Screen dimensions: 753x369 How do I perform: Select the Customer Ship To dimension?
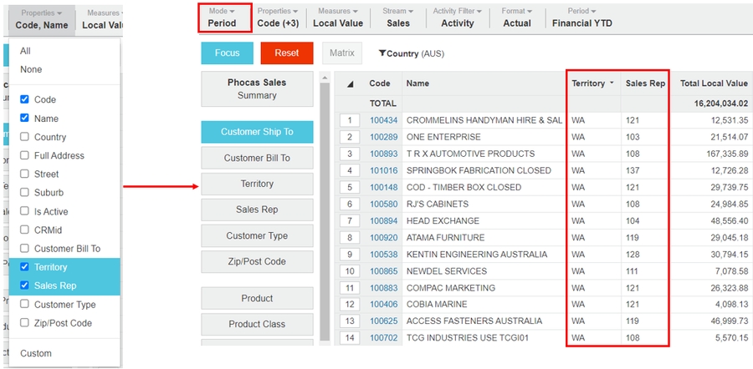(x=257, y=132)
